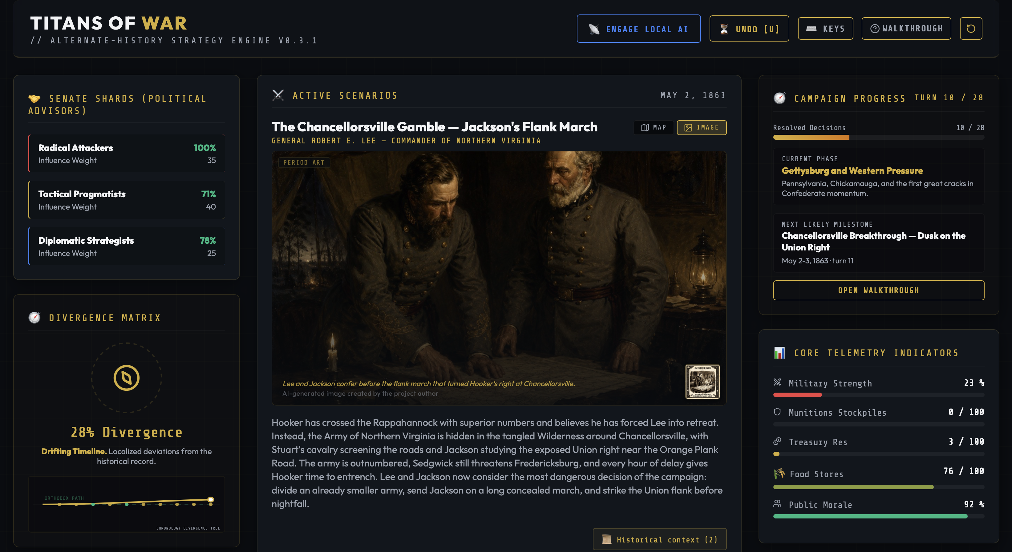Click the Turn 10 / 28 indicator
Screen dimensions: 1012x552
coord(949,97)
